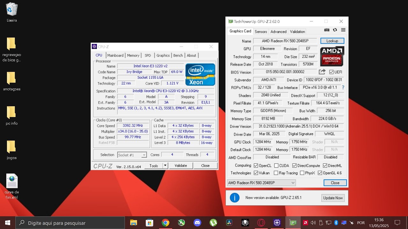Screen dimensions: 408x229
Task: Expand the CPU-Z Tools dropdown arrow
Action: coord(165,165)
